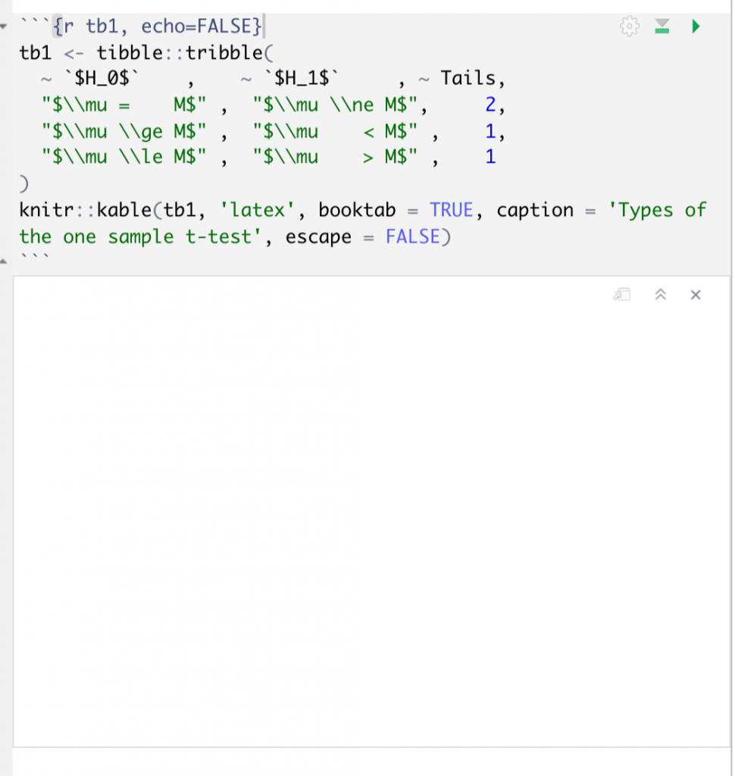Place cursor on echo=FALSE in chunk header
Viewport: 735px width, 776px height.
point(202,27)
